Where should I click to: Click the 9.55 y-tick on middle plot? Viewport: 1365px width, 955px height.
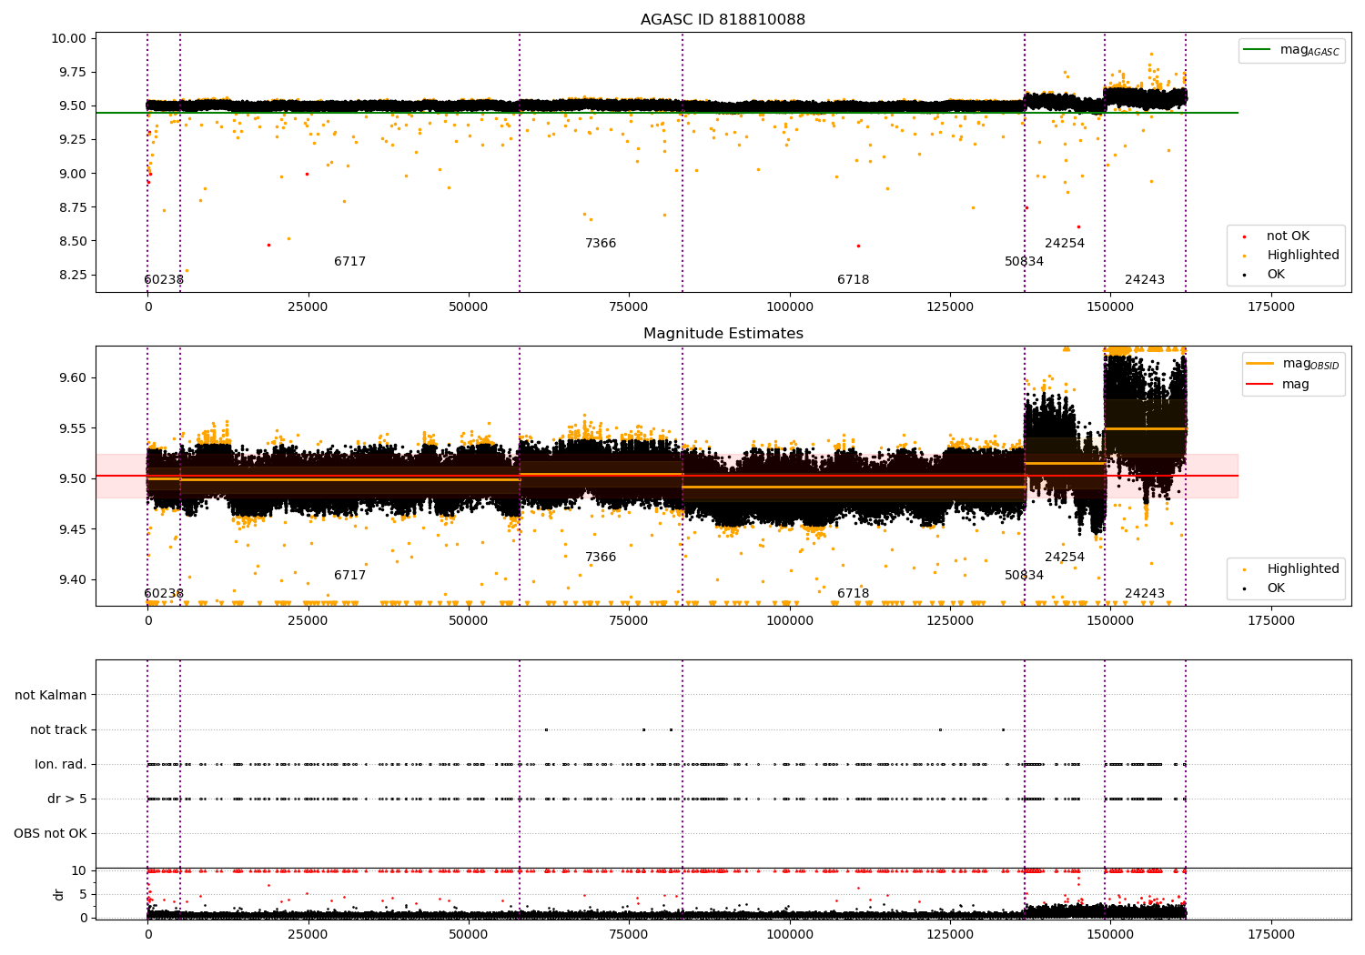(72, 428)
